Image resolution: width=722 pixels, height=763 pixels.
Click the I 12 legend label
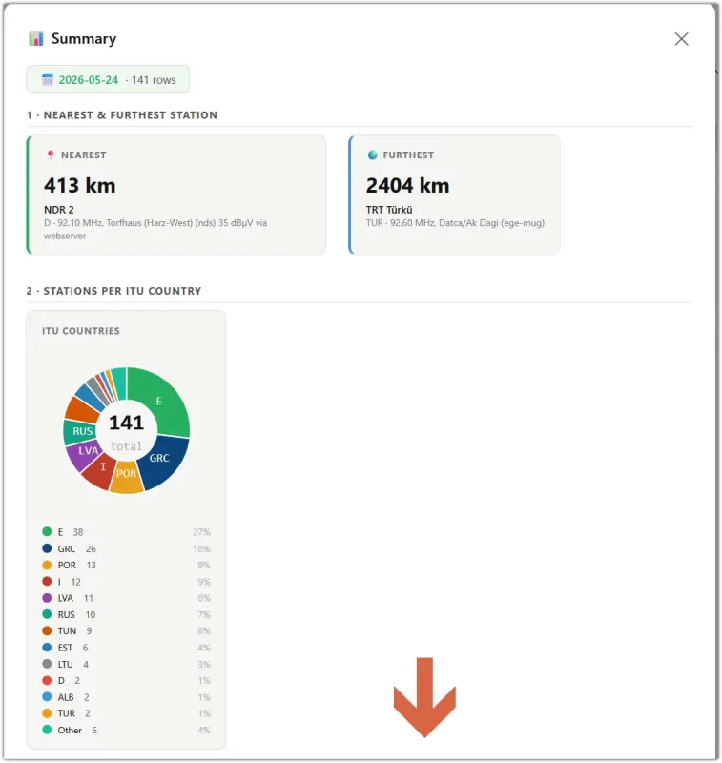pos(69,582)
